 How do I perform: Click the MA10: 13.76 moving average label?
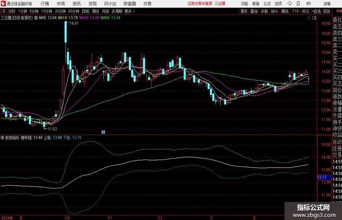(68, 18)
